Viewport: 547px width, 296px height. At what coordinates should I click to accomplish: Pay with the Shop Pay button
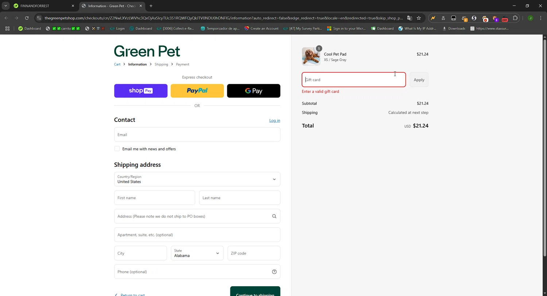[x=141, y=91]
